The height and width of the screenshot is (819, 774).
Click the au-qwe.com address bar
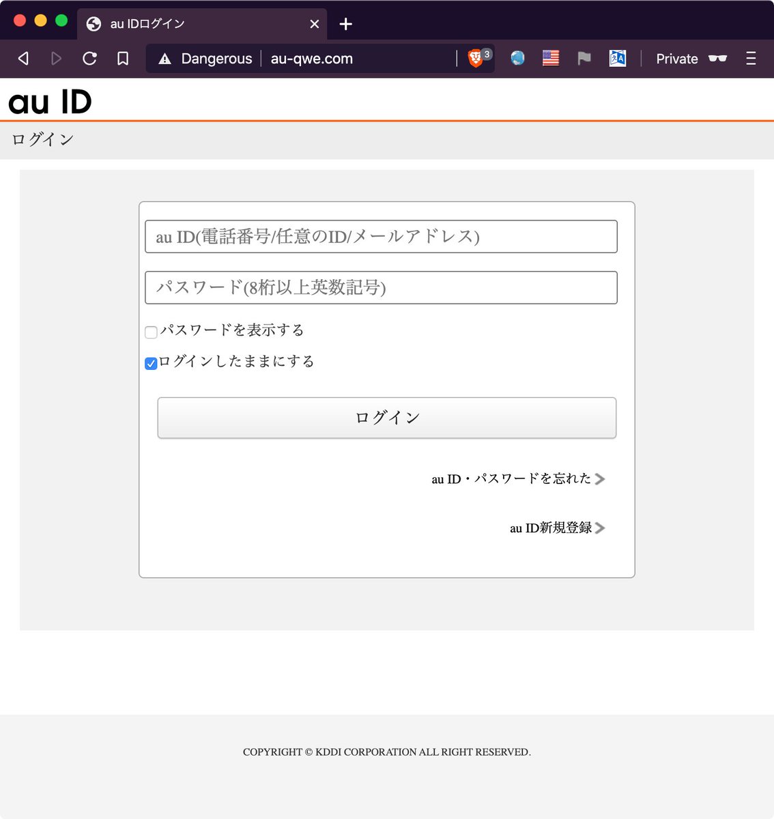pyautogui.click(x=311, y=59)
